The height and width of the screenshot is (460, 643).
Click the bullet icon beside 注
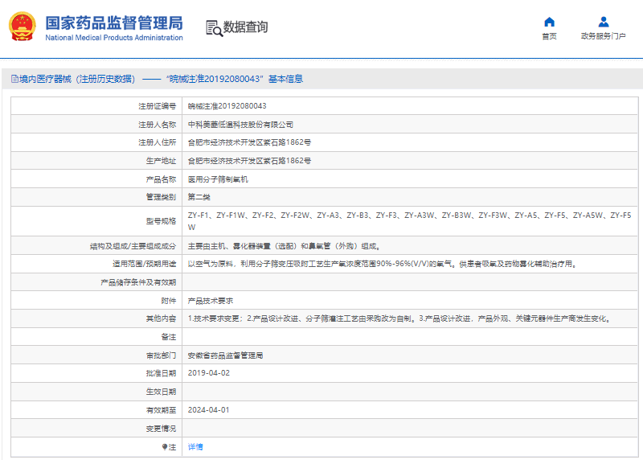pos(165,447)
